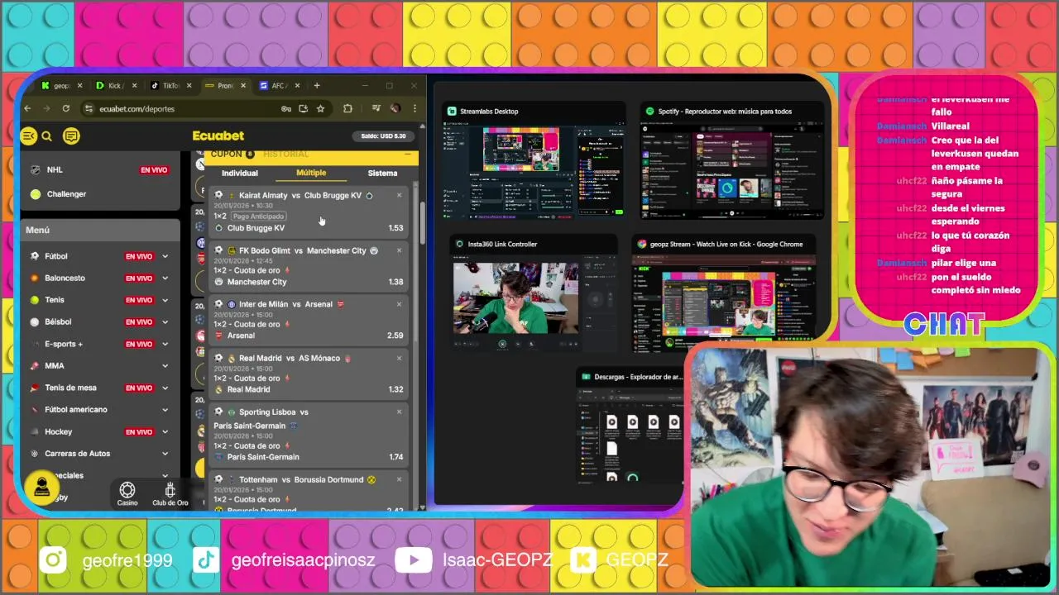Viewport: 1059px width, 595px height.
Task: Collapse the Ecuabet side menu icon
Action: pyautogui.click(x=29, y=136)
